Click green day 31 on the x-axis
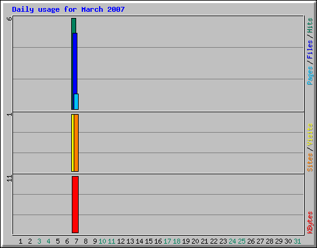This screenshot has width=317, height=248. click(x=297, y=241)
